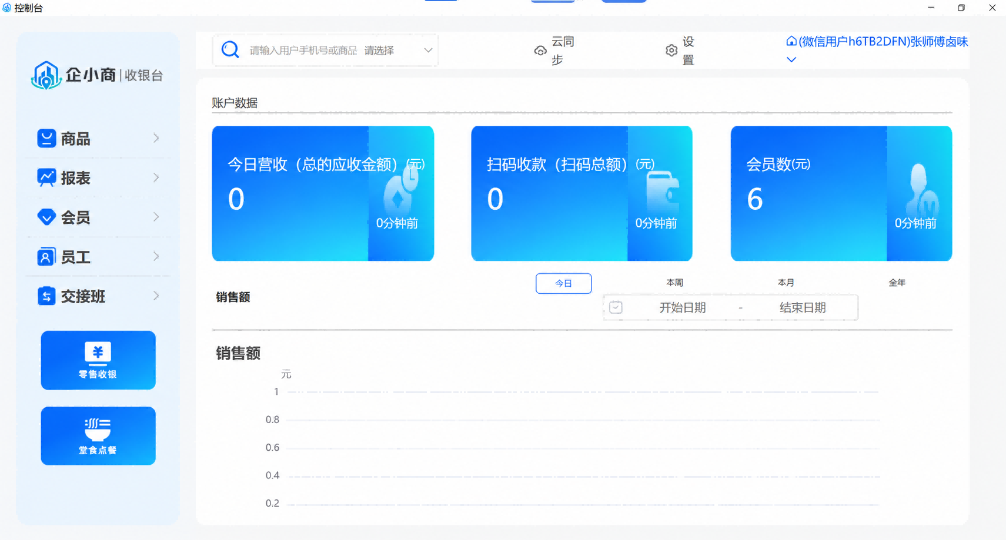
Task: Click the 设置 gear icon
Action: pyautogui.click(x=671, y=51)
